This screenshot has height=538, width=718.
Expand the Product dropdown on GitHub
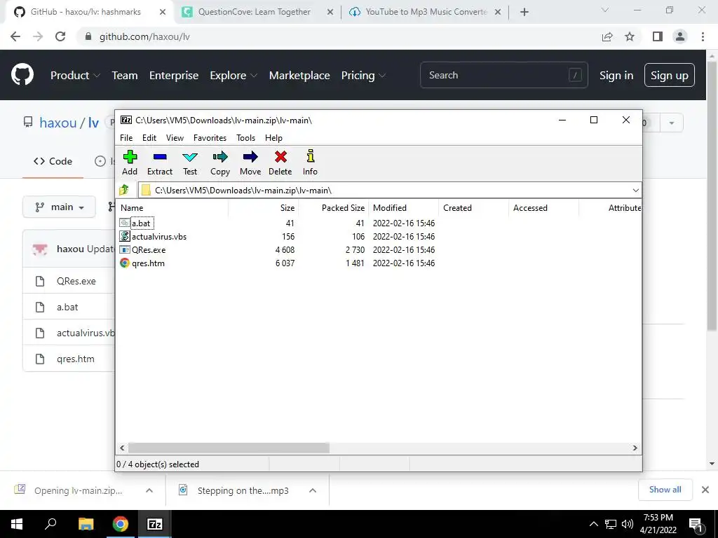(x=75, y=76)
